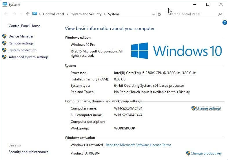
Task: Click Change product key link
Action: [x=206, y=153]
